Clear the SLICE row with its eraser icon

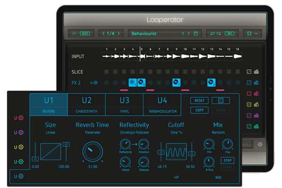(x=256, y=72)
